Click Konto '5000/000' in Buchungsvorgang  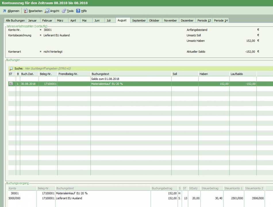coord(14,198)
